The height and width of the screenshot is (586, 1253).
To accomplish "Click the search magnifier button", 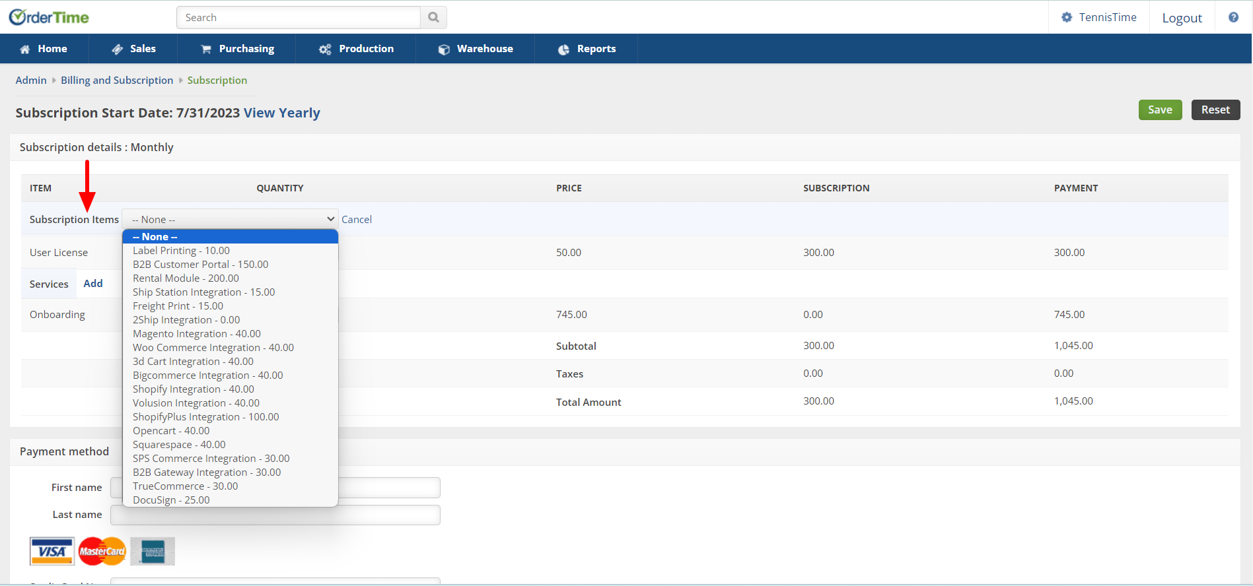I will pyautogui.click(x=433, y=17).
